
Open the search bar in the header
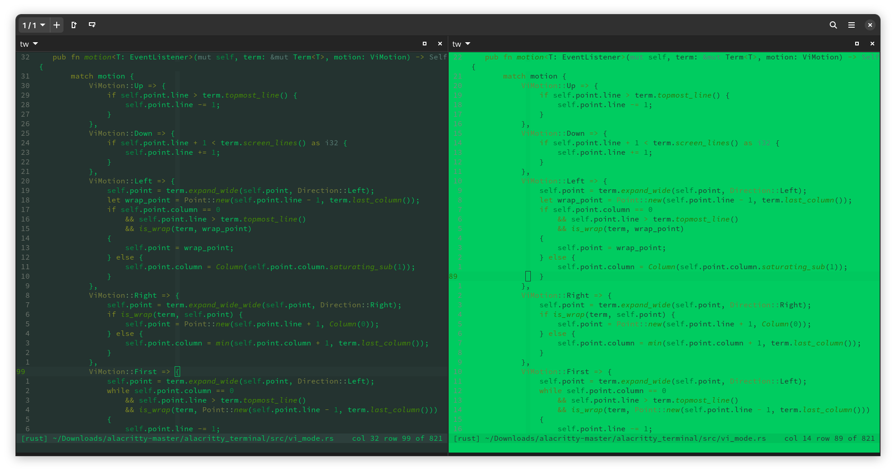(x=833, y=25)
